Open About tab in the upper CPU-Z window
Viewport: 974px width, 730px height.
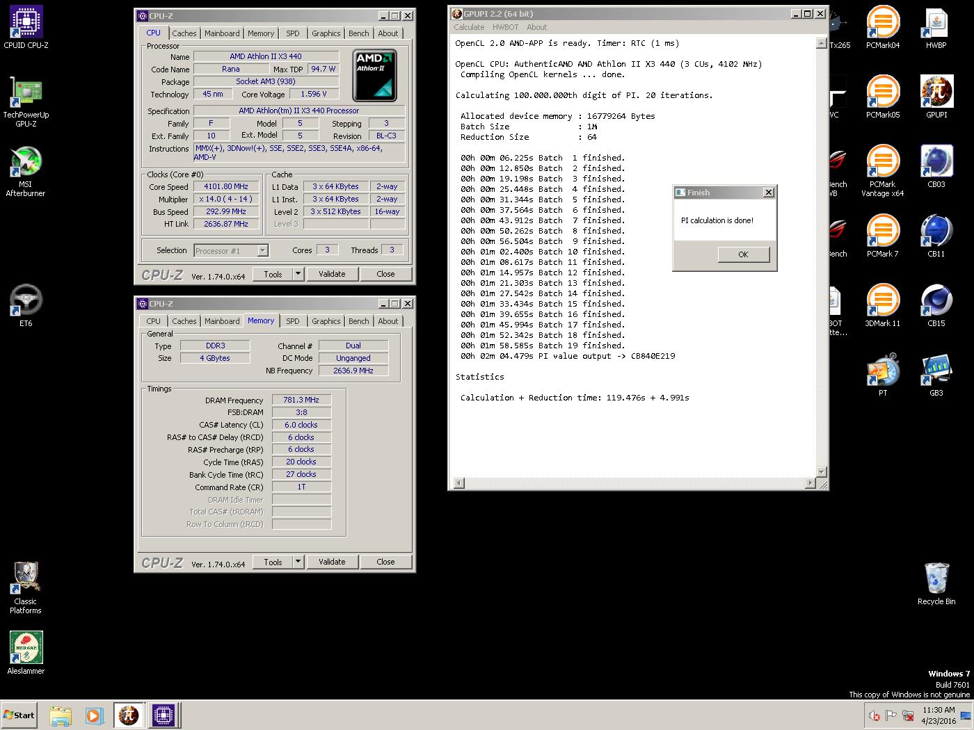click(x=388, y=33)
